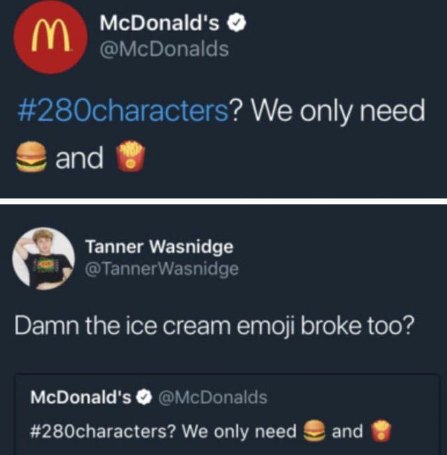Screen dimensions: 447x455
Task: Select the "Damn the ice cream emoji broke too?" text
Action: point(213,326)
